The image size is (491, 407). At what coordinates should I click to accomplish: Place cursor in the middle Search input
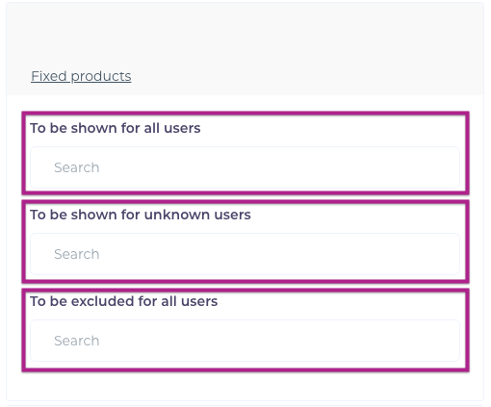pyautogui.click(x=245, y=254)
